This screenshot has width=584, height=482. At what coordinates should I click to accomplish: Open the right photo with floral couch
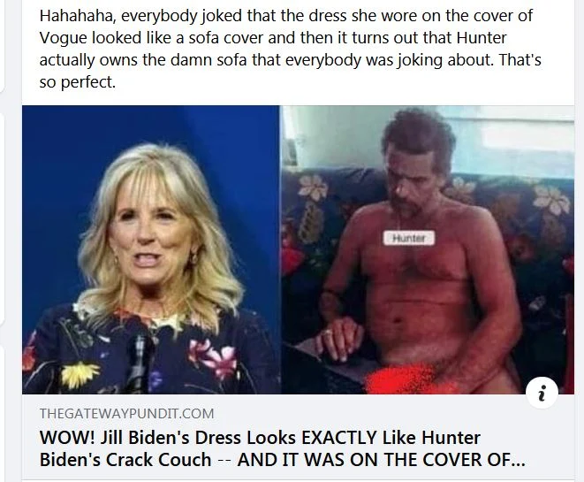click(x=428, y=249)
